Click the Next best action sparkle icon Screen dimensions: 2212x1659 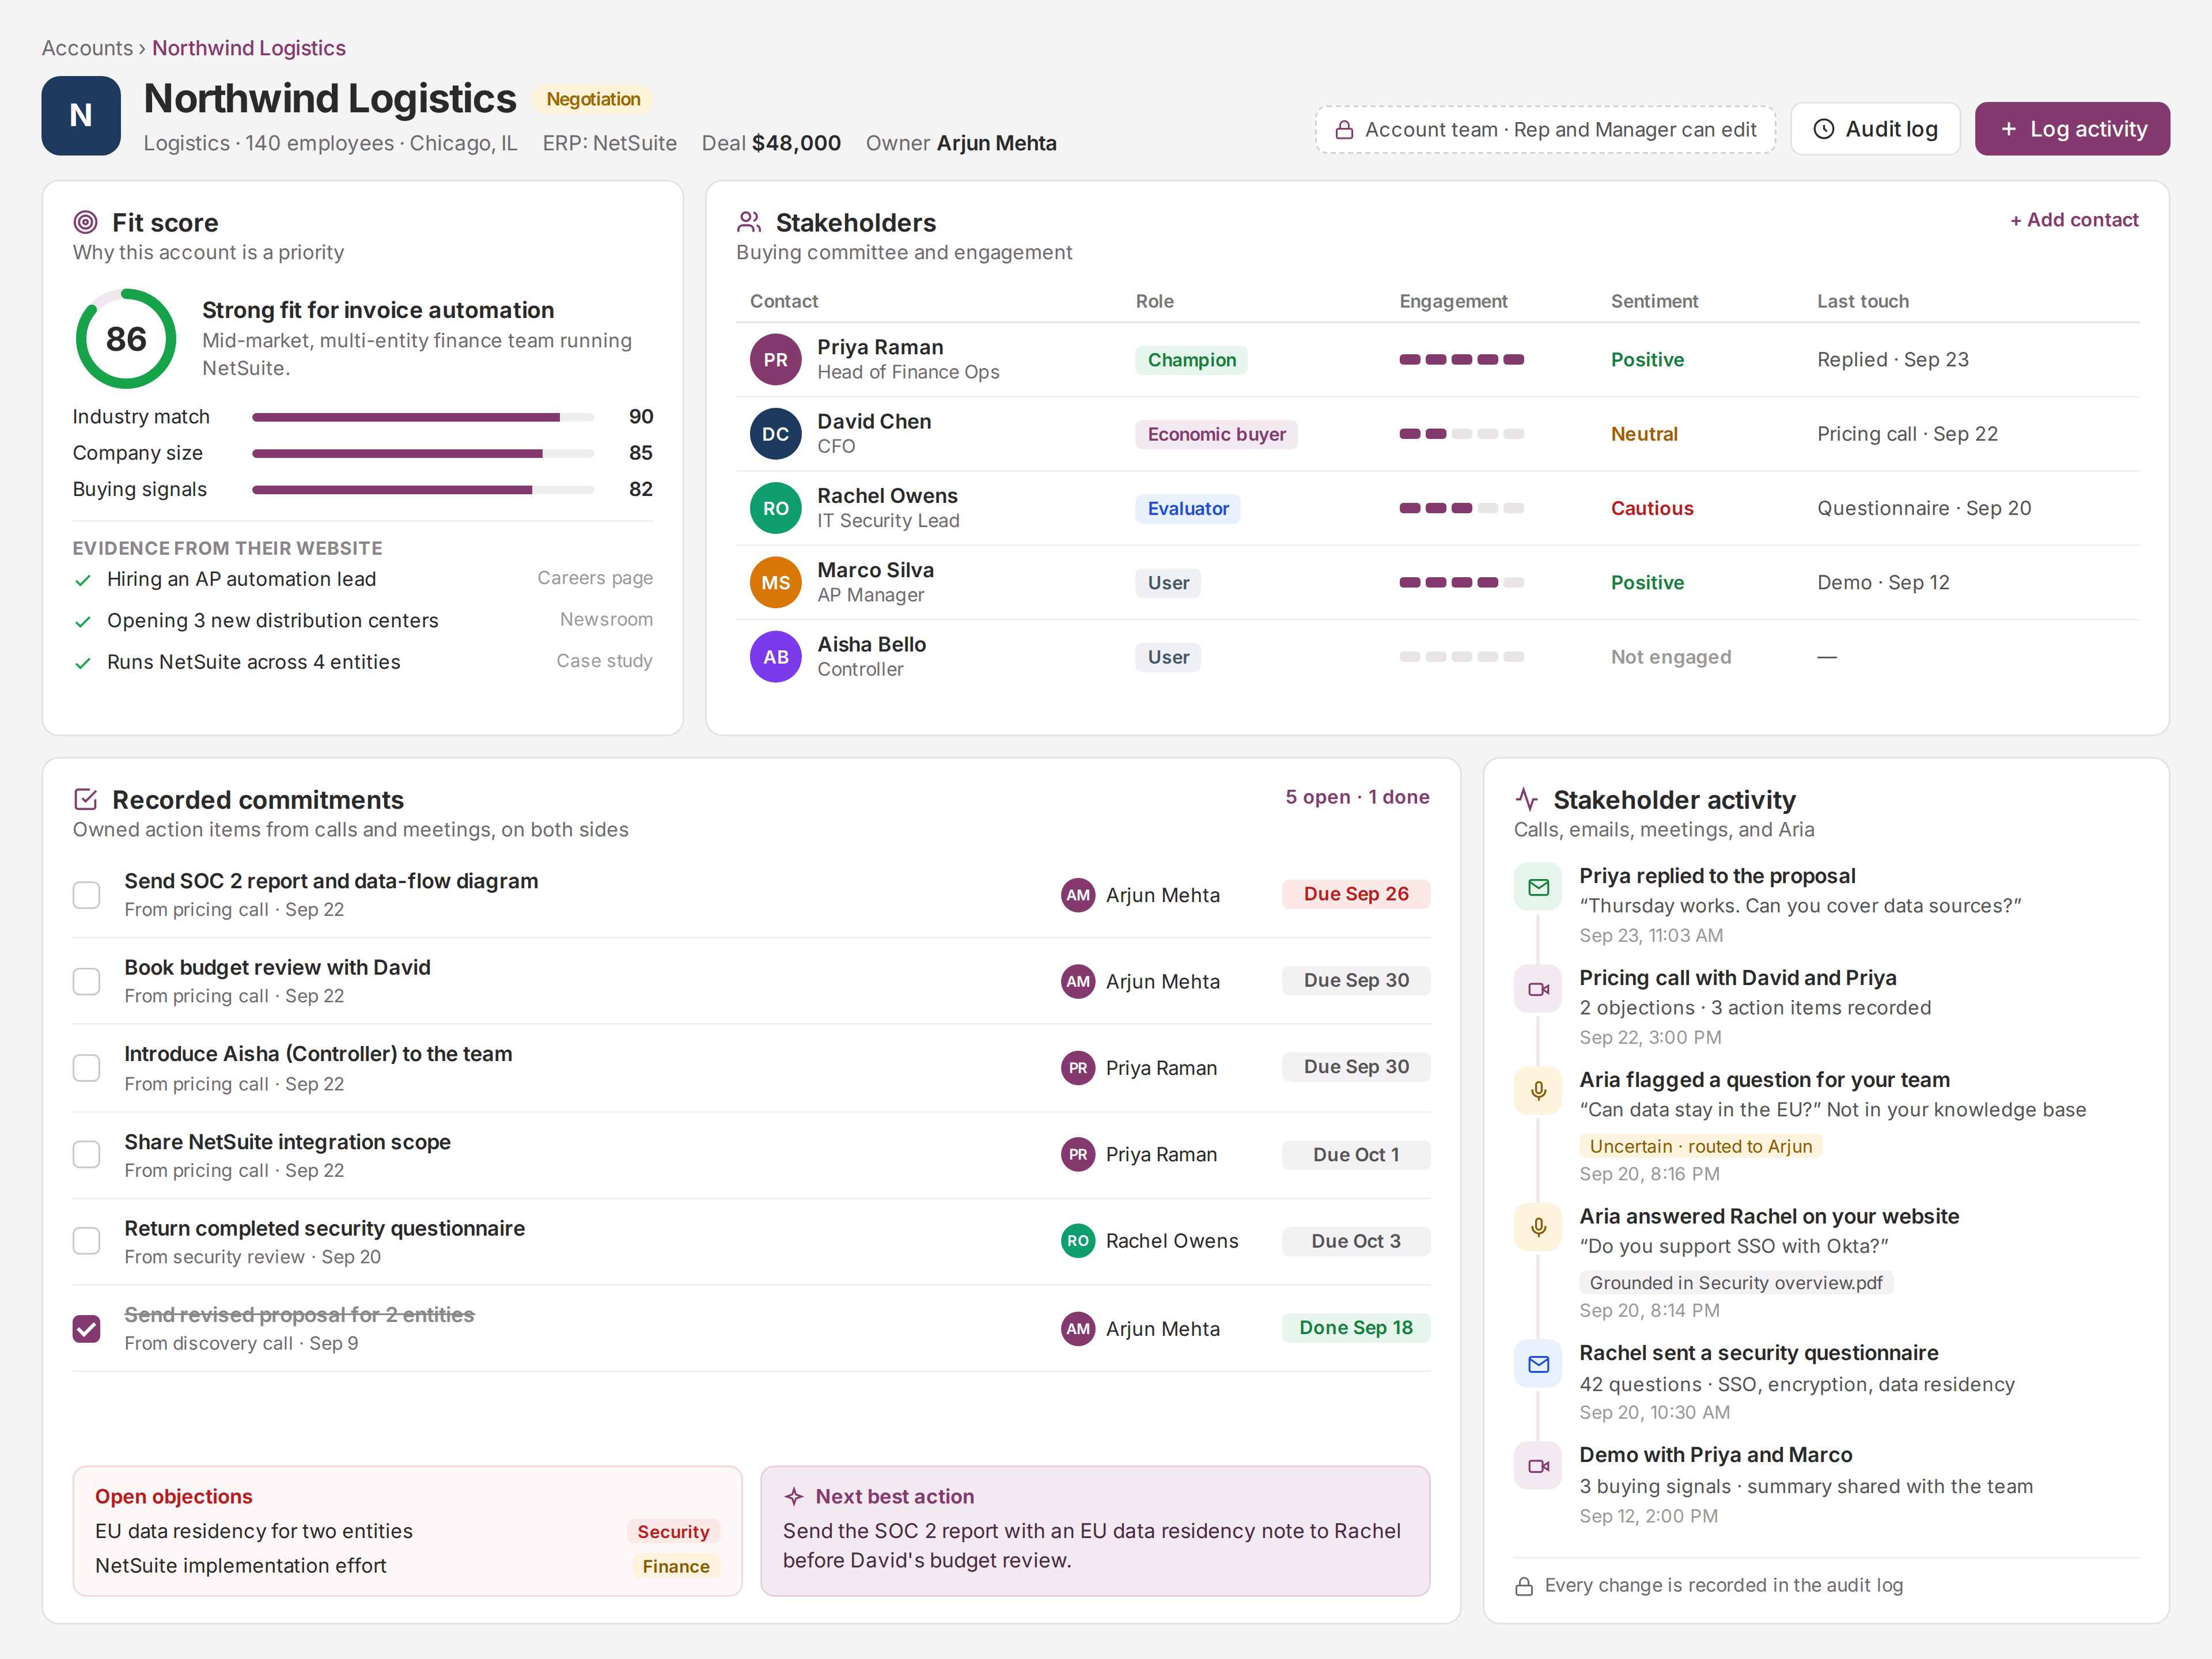(x=794, y=1496)
